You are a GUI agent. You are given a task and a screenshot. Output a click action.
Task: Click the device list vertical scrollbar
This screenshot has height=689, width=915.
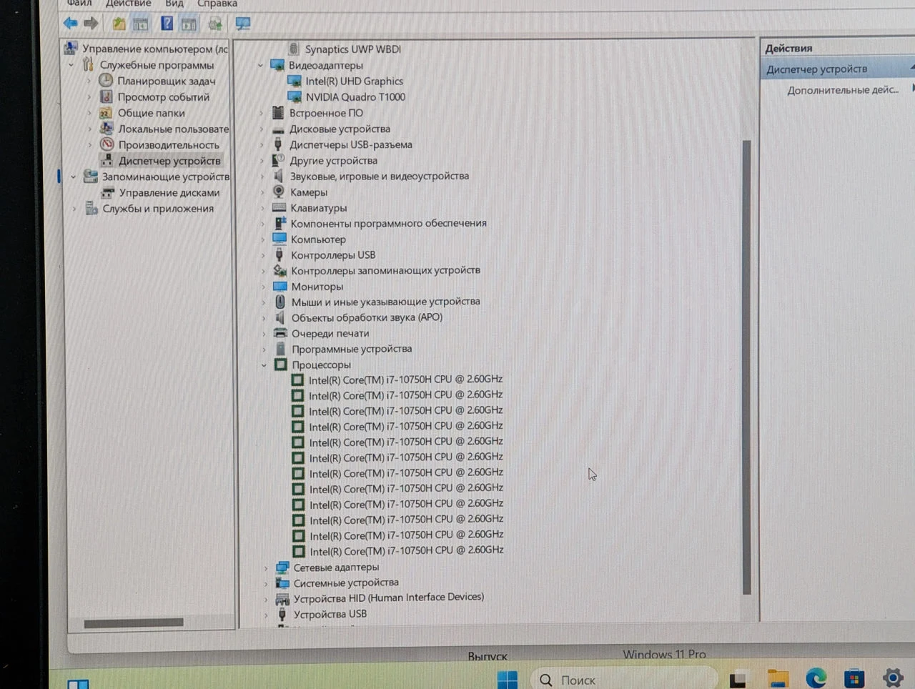coord(747,367)
